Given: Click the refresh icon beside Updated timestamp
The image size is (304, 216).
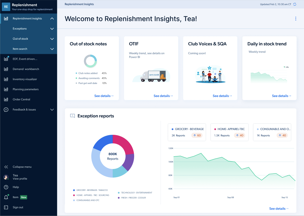Looking at the screenshot, I should pyautogui.click(x=295, y=4).
